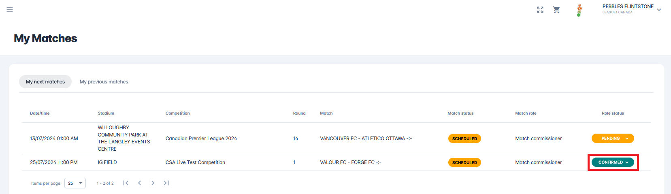Sort by the Date/time column header
This screenshot has height=194, width=671.
[40, 113]
